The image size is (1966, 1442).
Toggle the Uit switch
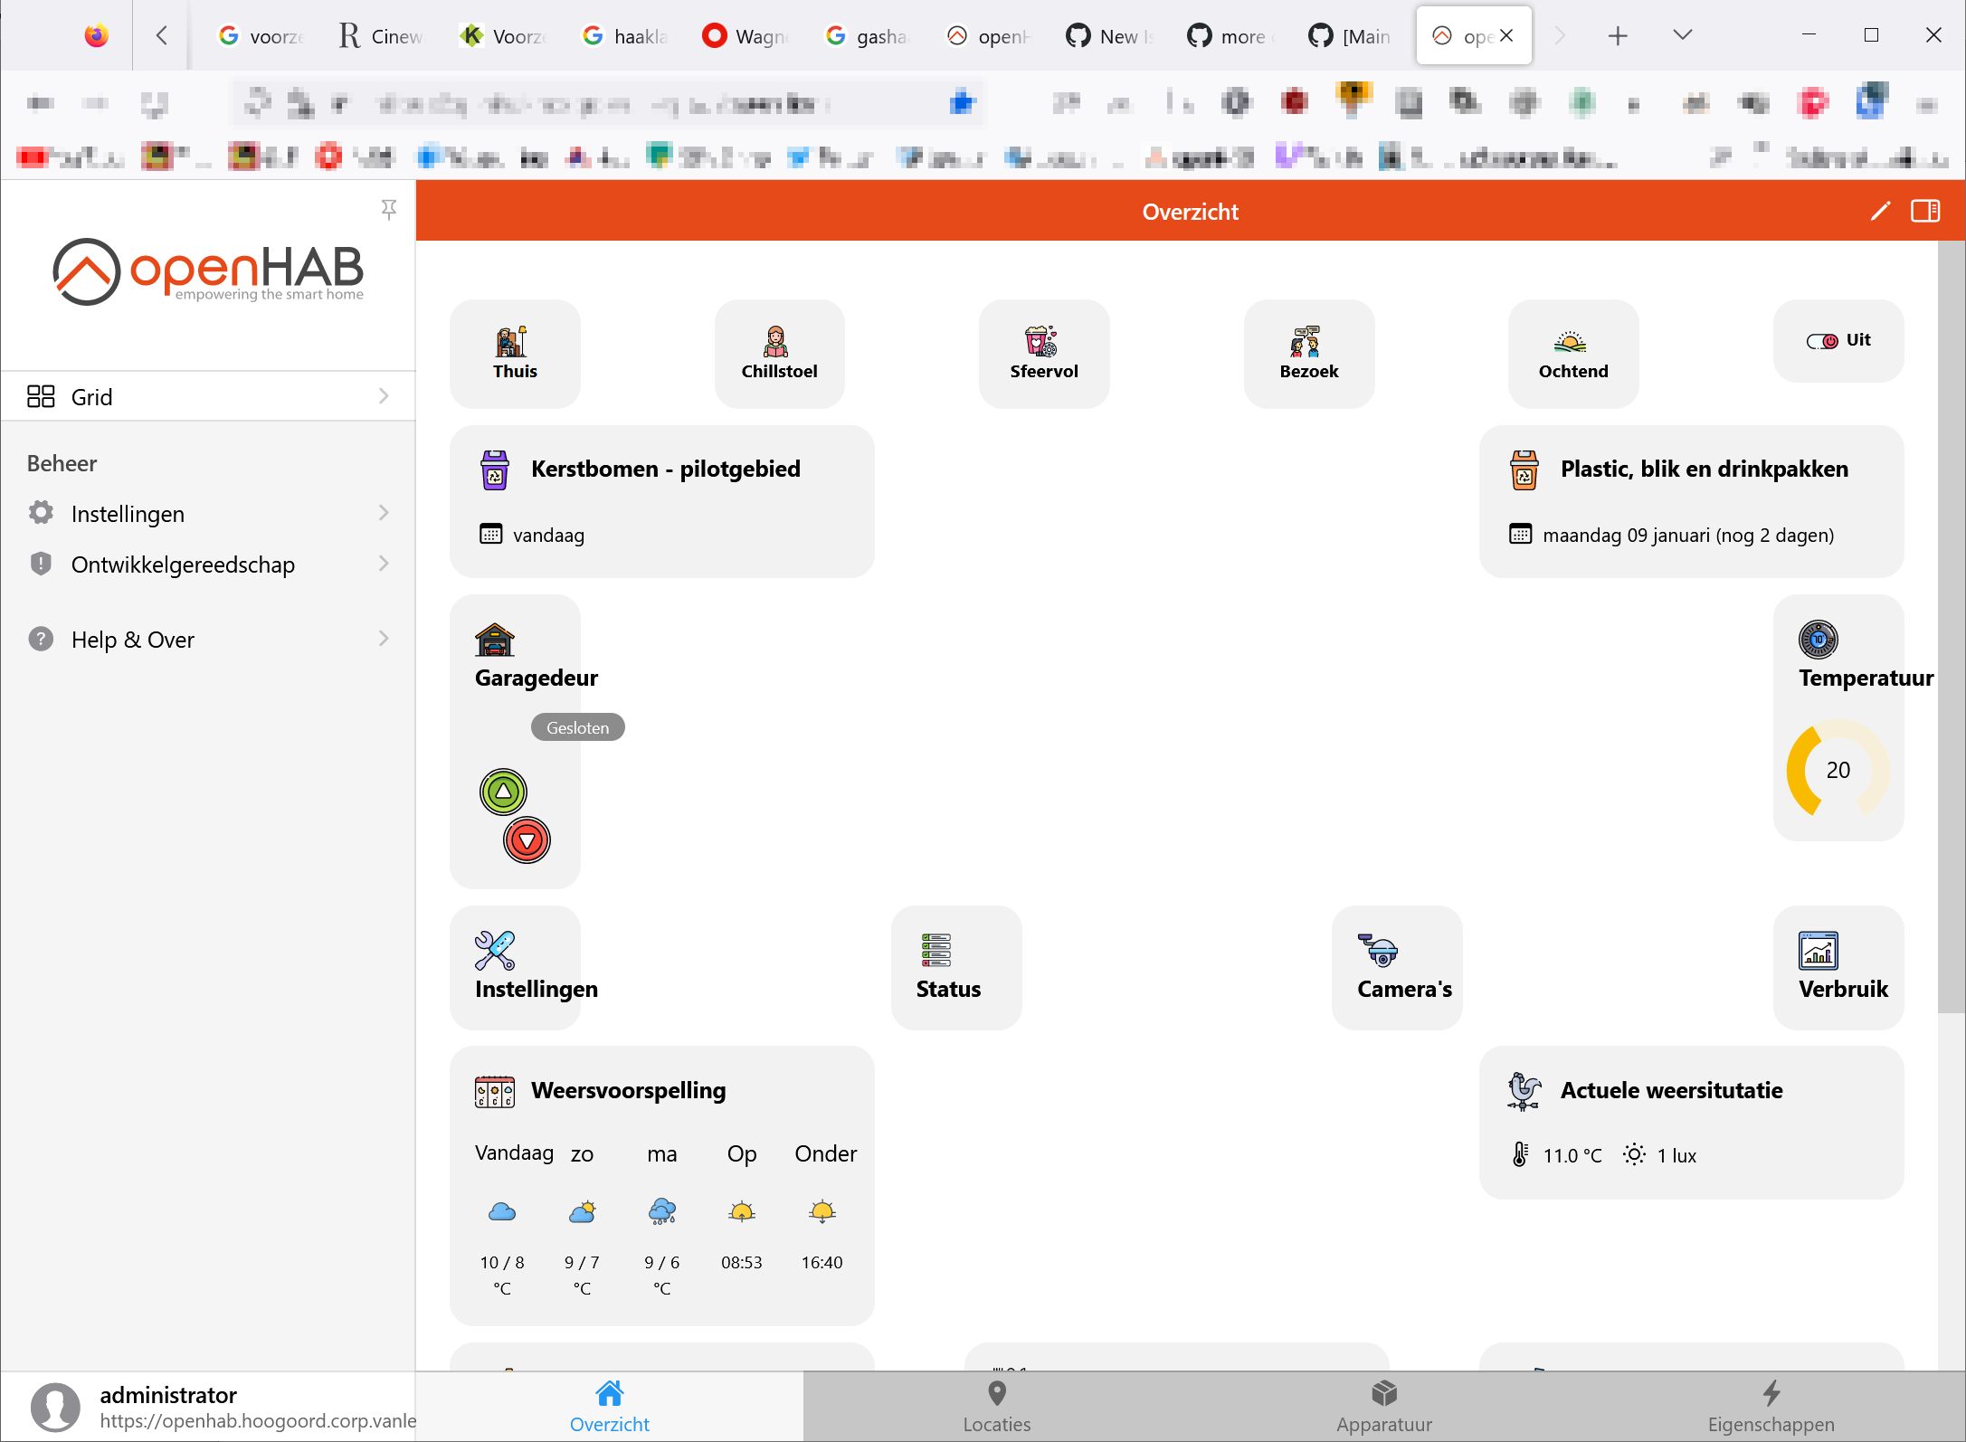click(x=1822, y=341)
